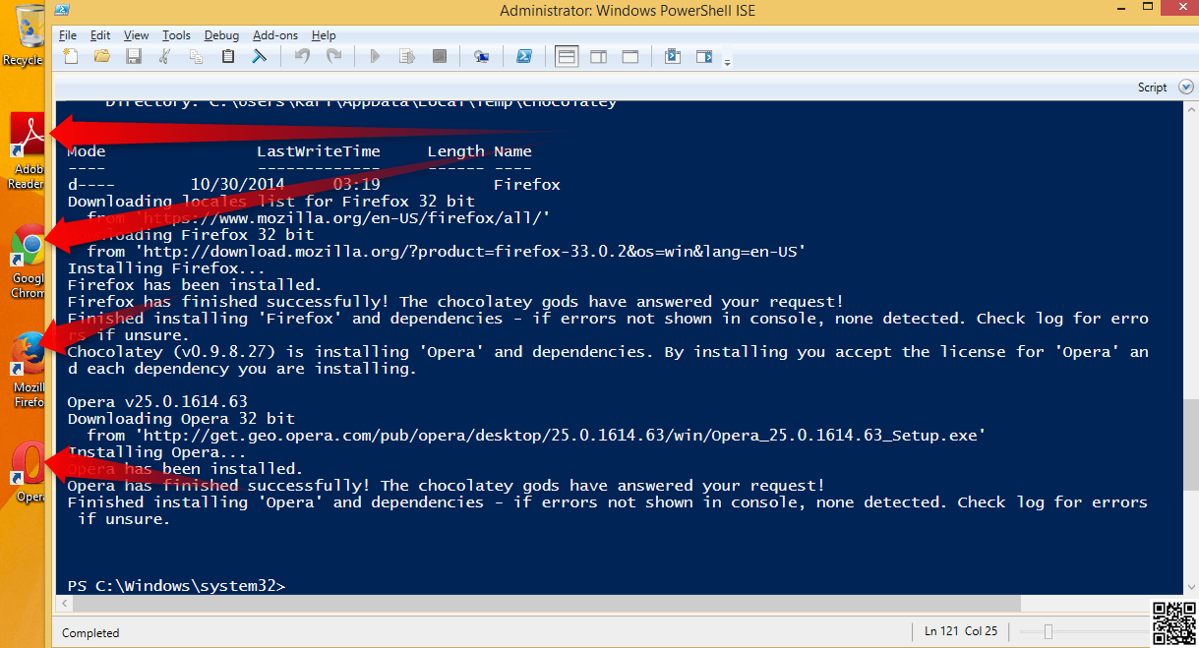Screen dimensions: 1199x648
Task: Select the Opera desktop shortcut
Action: tap(28, 474)
